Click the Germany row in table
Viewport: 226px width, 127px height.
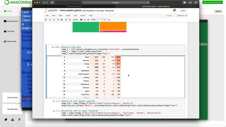click(x=91, y=60)
